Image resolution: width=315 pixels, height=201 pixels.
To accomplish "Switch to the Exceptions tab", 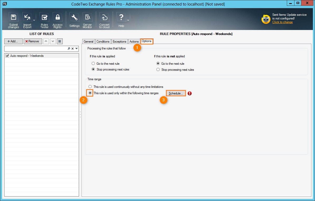I will tap(119, 42).
